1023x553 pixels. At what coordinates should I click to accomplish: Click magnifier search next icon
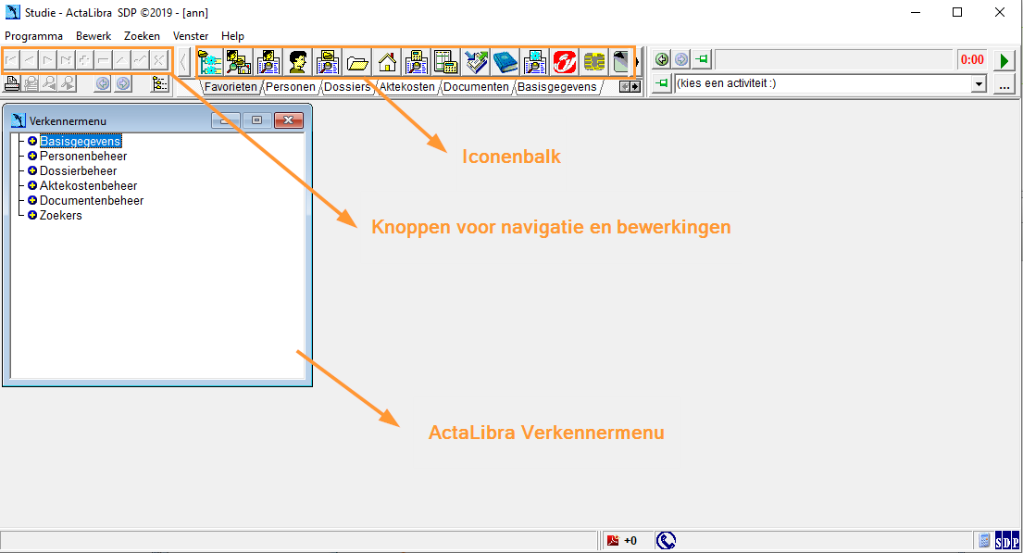point(68,83)
